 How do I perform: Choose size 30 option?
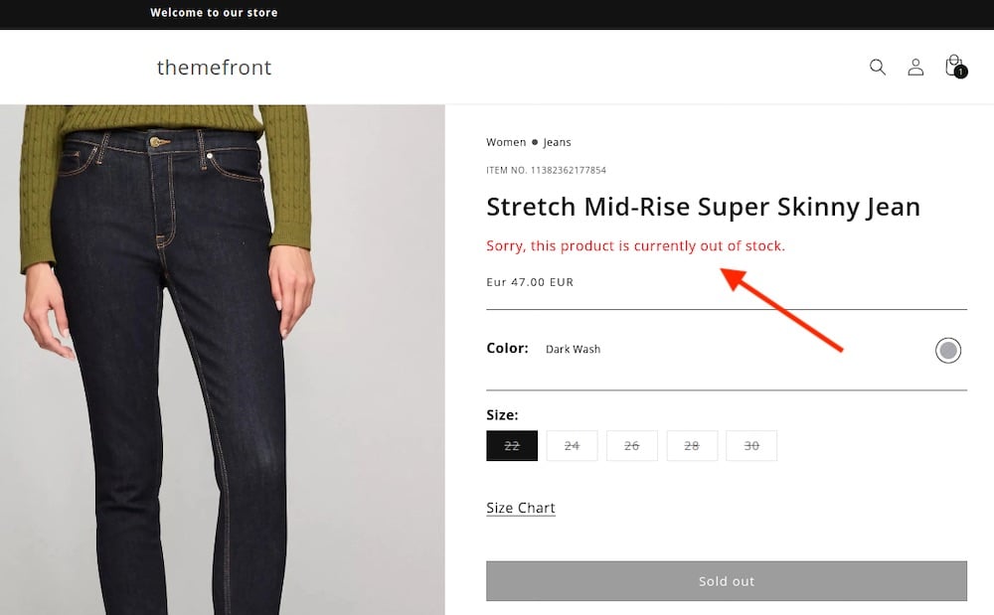click(x=751, y=446)
